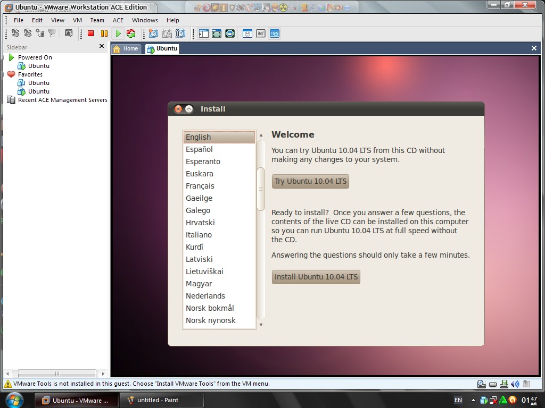Toggle the sidebar view toolbar icon
Screen dimensions: 545x408
click(x=204, y=33)
